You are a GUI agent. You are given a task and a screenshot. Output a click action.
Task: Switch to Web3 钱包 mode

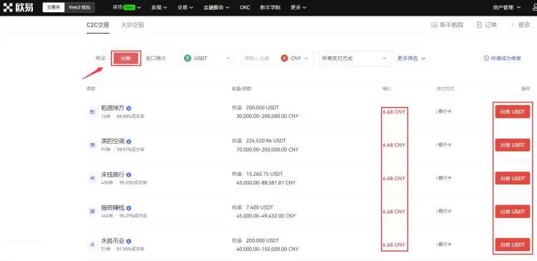tap(79, 8)
